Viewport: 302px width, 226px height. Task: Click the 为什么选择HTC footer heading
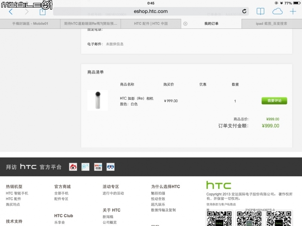tap(165, 187)
